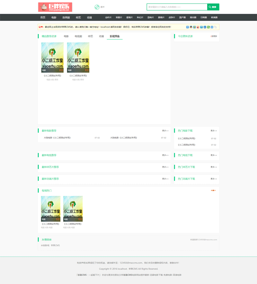Expand 更多 in 热门电影下载 section

214,131
